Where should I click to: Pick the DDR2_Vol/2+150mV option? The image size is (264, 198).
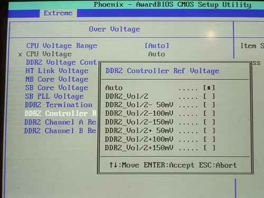(160, 148)
